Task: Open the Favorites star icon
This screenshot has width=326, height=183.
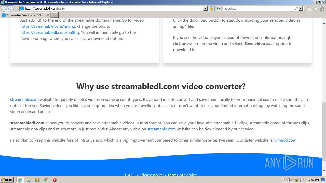Action: pyautogui.click(x=316, y=9)
